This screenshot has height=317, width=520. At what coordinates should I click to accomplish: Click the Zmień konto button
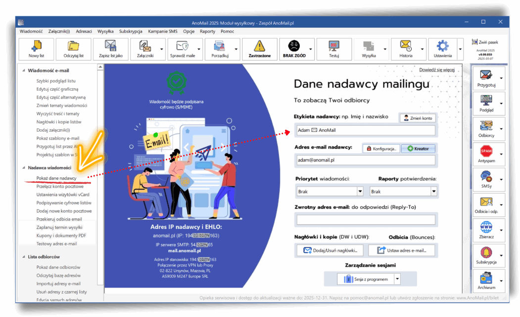pos(418,118)
